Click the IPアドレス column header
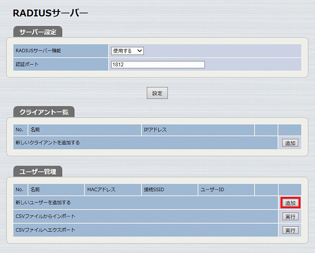Image resolution: width=315 pixels, height=253 pixels. click(x=155, y=130)
